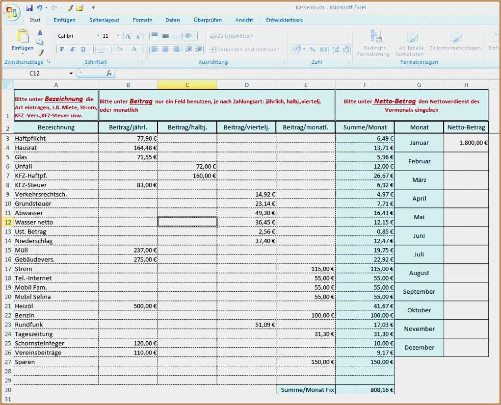The image size is (501, 405).
Task: Click the Redo arrow icon
Action: point(54,8)
